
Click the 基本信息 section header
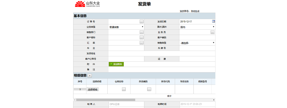pyautogui.click(x=80, y=16)
